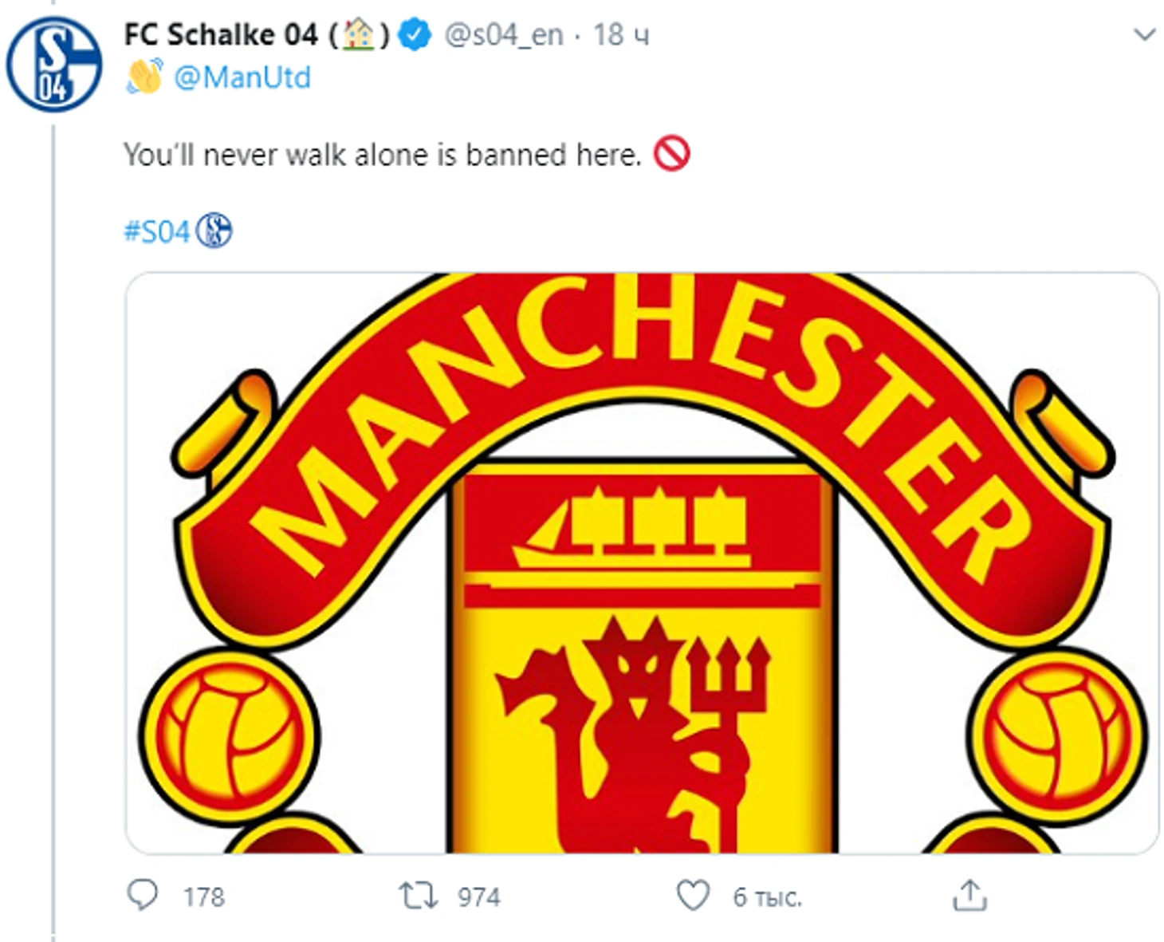
Task: View the 178 replies count
Action: pos(204,897)
